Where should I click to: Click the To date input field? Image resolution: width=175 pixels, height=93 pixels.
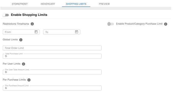[62, 32]
